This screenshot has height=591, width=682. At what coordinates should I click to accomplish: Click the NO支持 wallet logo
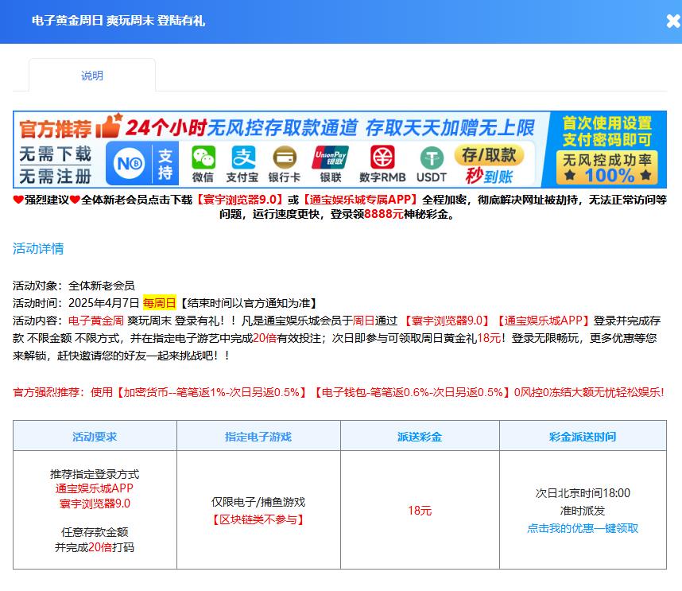141,163
